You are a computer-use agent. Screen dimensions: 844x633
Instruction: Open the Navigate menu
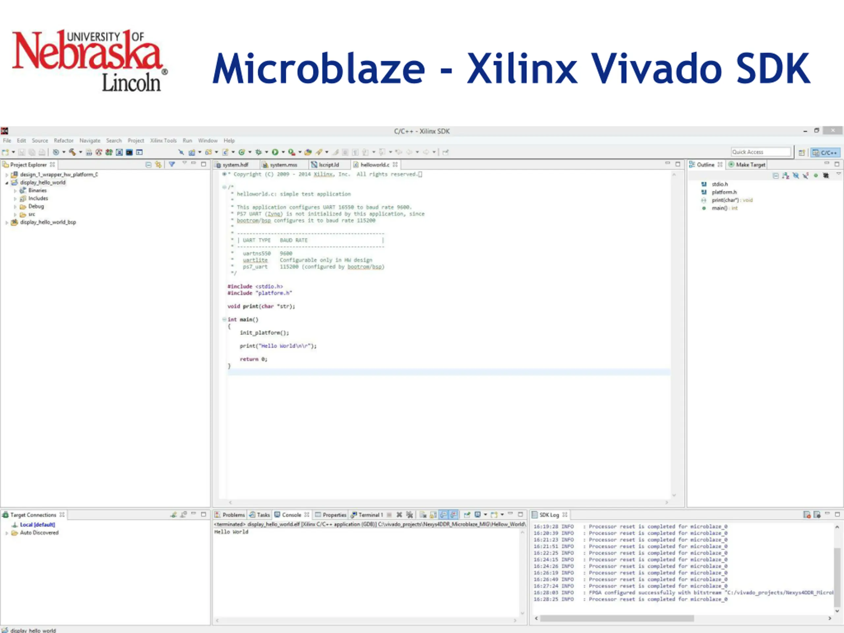[x=90, y=140]
